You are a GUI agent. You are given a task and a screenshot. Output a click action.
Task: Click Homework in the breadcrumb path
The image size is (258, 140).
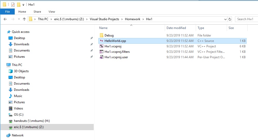[132, 19]
